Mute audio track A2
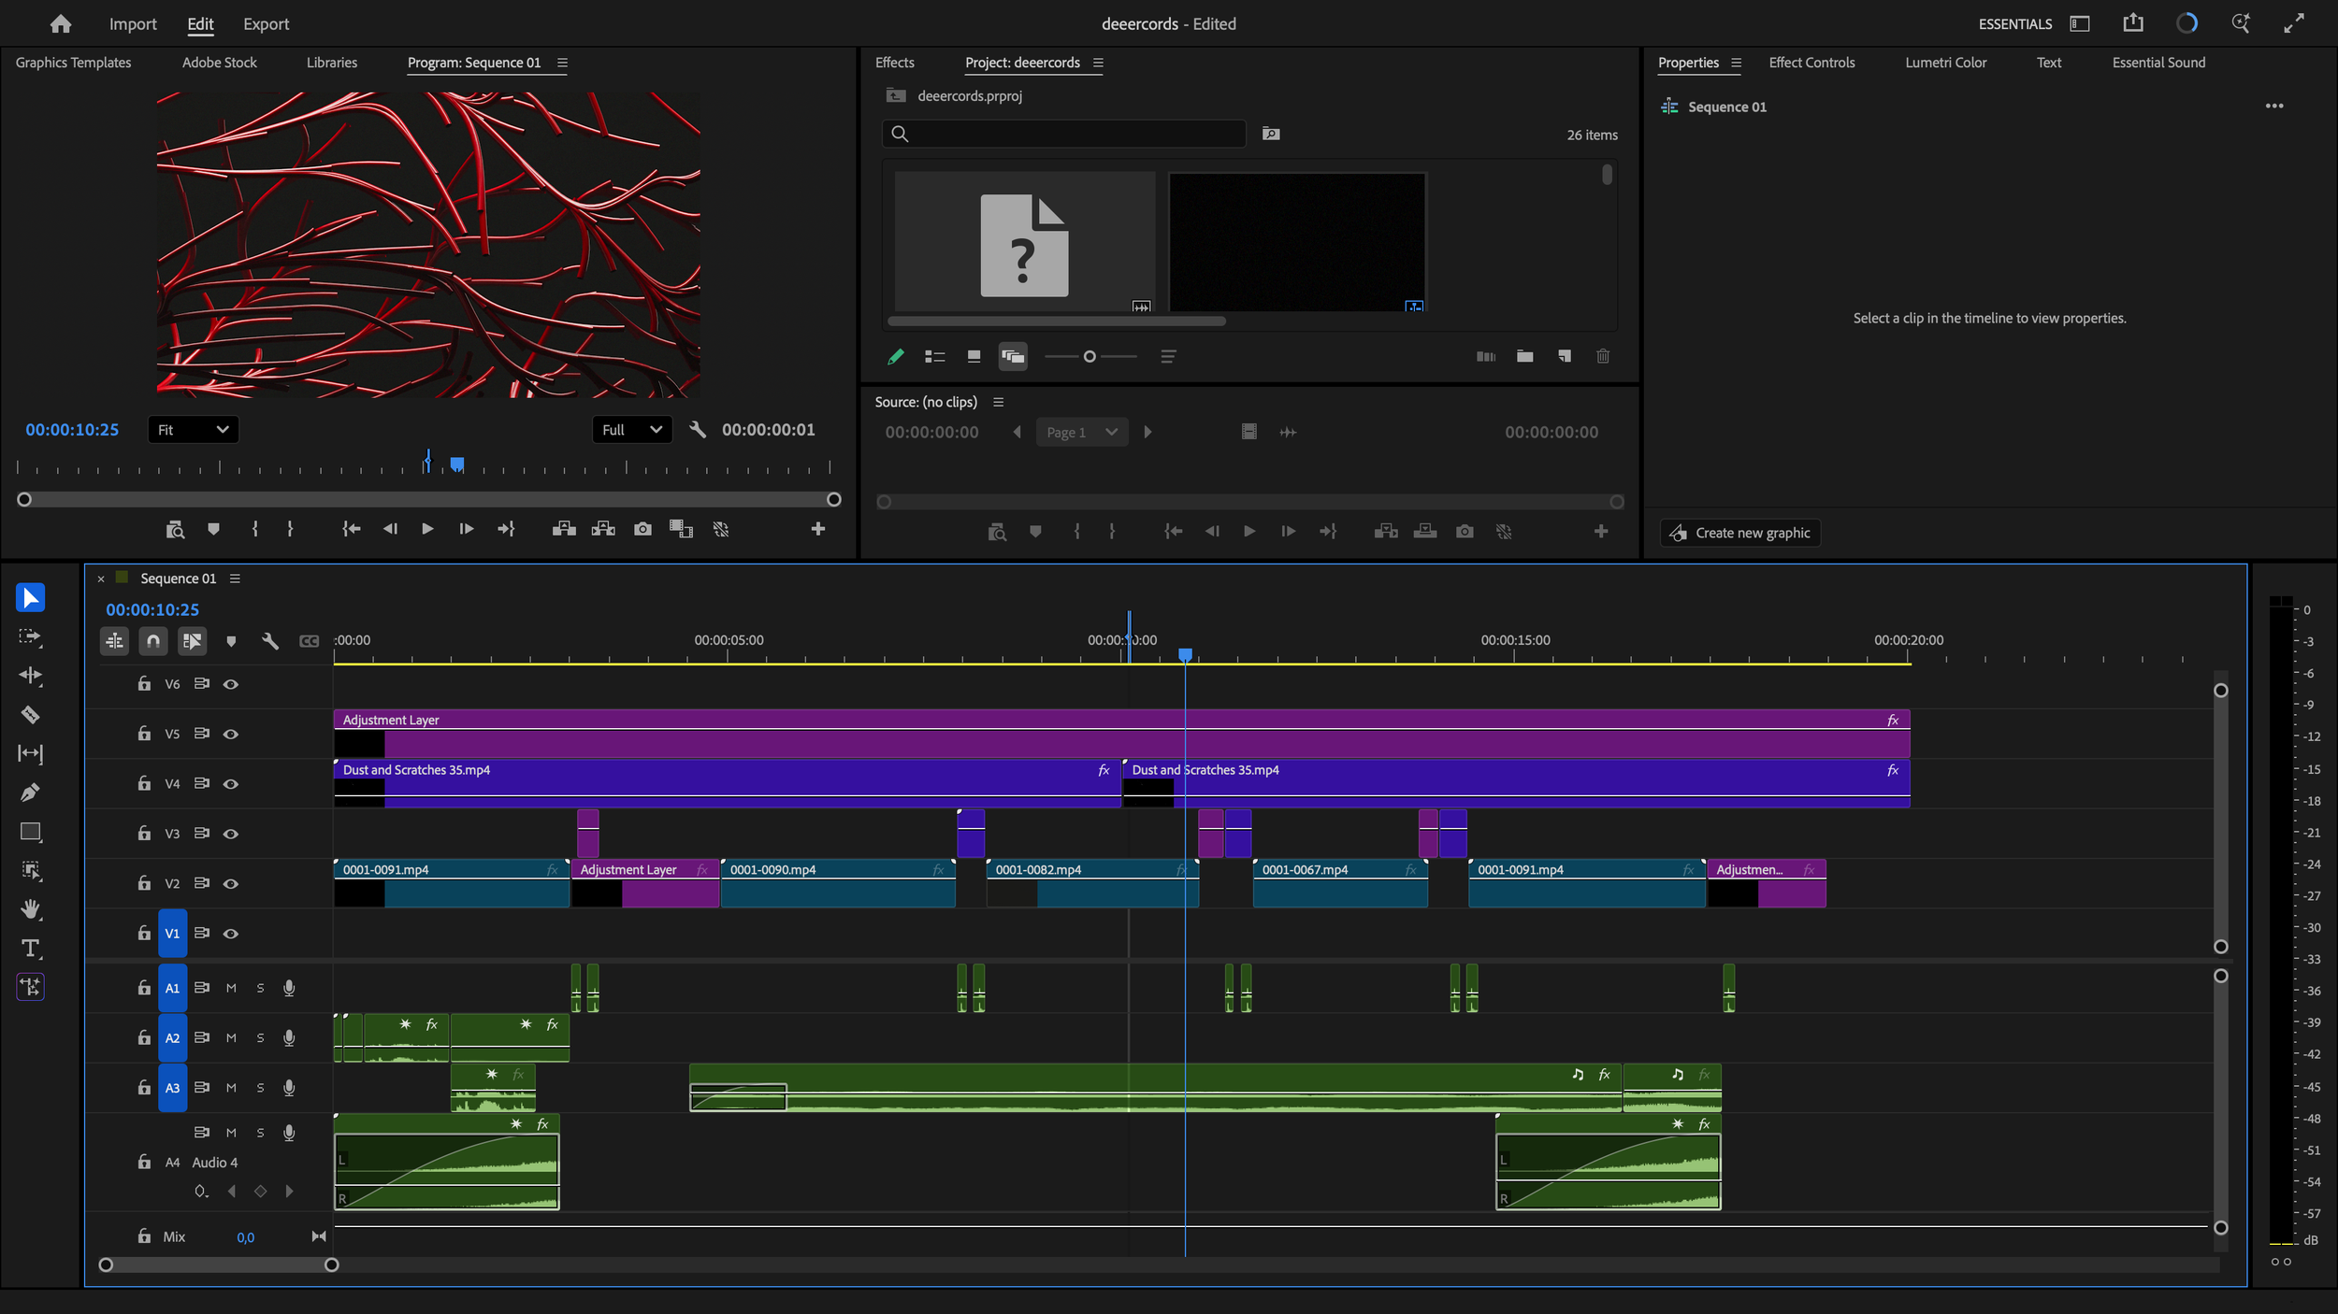Image resolution: width=2338 pixels, height=1314 pixels. pos(231,1038)
